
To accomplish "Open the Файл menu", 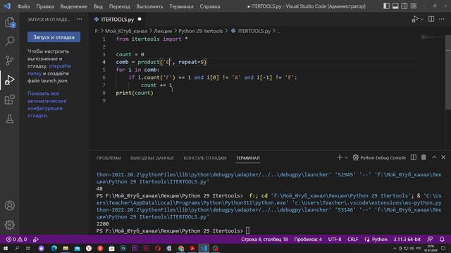I will pyautogui.click(x=23, y=6).
